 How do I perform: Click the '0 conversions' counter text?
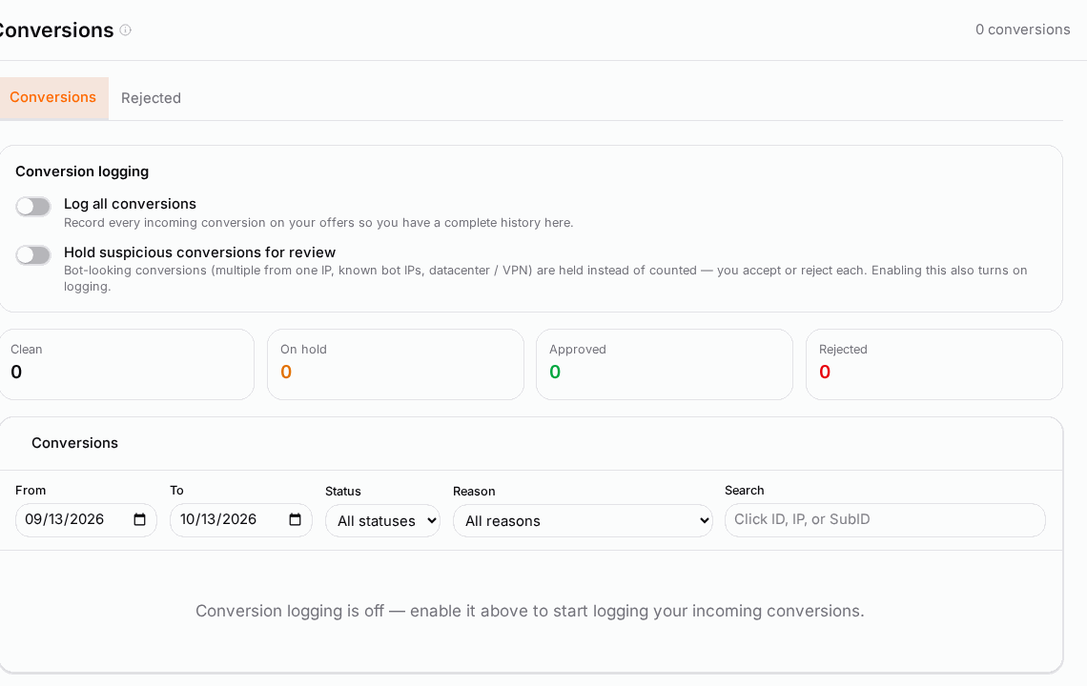(x=1022, y=30)
